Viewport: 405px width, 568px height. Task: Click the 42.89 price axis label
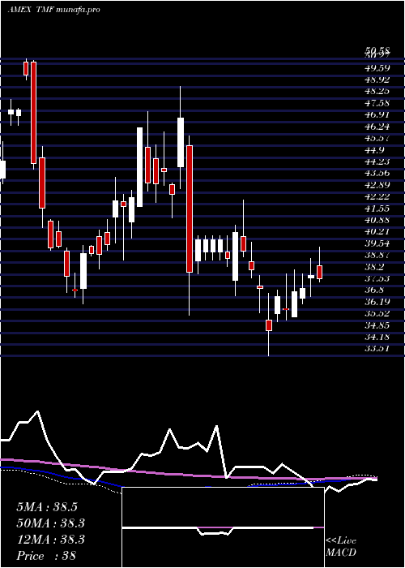377,185
